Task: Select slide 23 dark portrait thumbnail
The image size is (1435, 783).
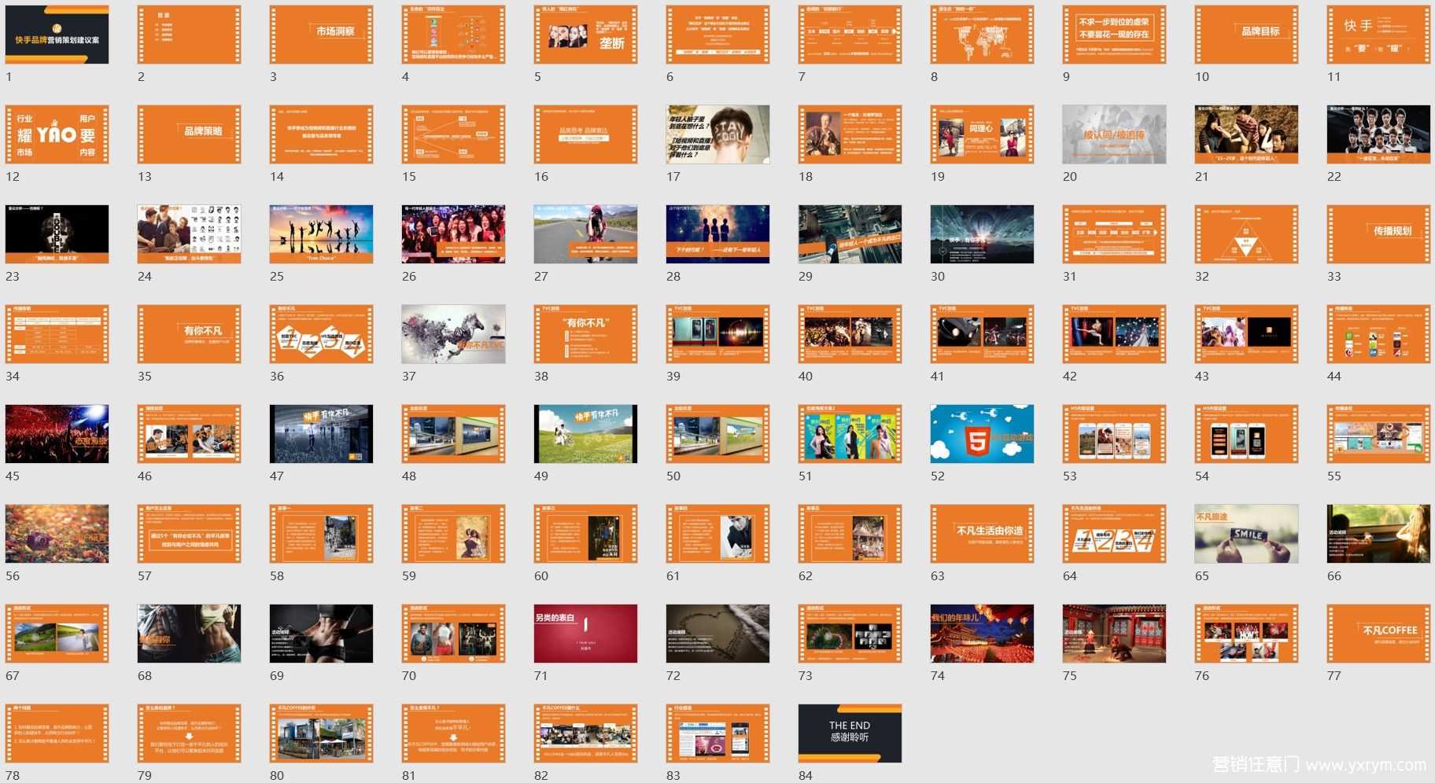Action: (57, 234)
